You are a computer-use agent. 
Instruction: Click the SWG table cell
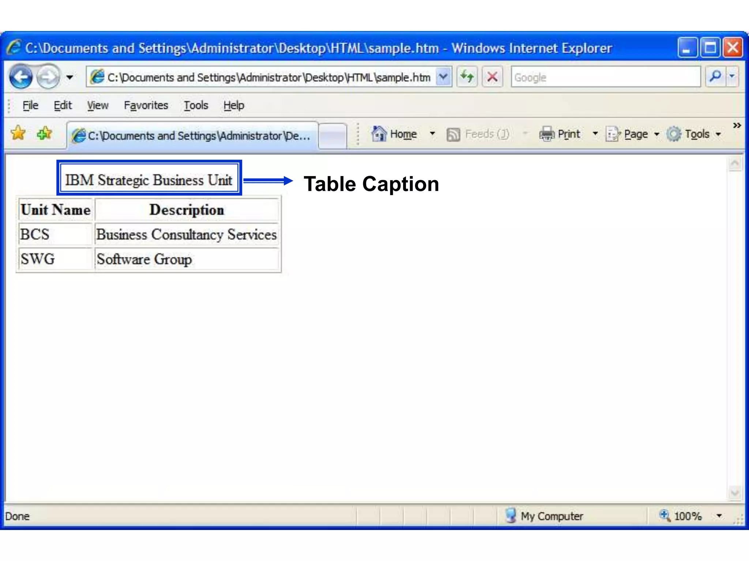[56, 259]
